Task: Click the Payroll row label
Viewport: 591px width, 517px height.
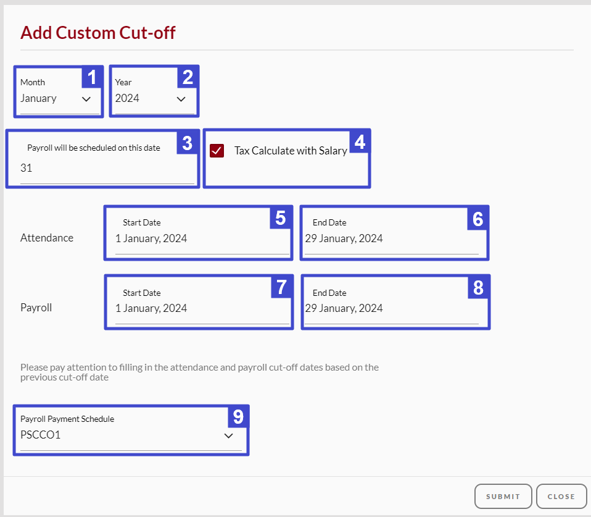Action: point(36,308)
